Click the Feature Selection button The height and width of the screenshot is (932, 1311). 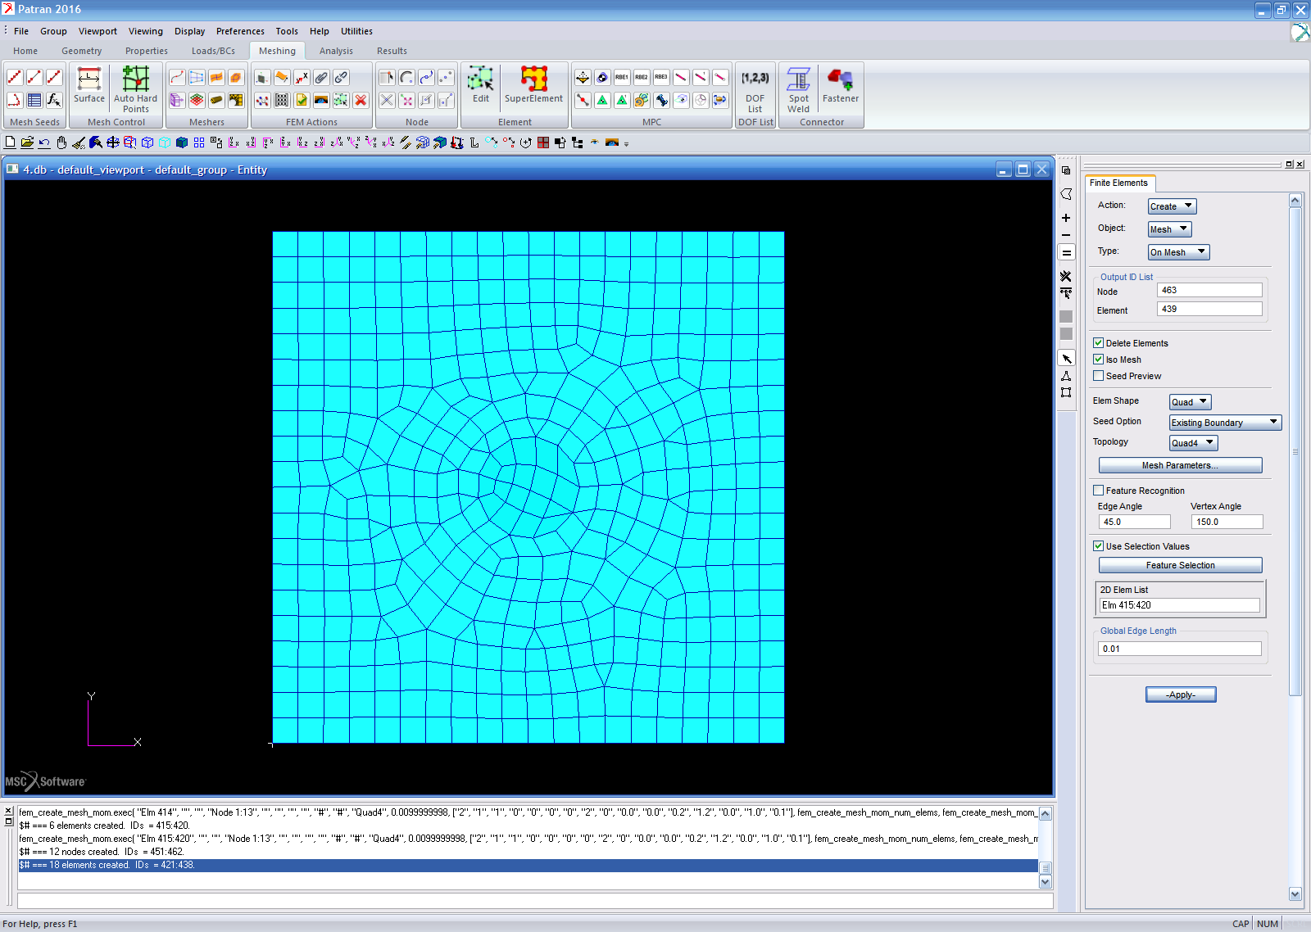pyautogui.click(x=1180, y=565)
